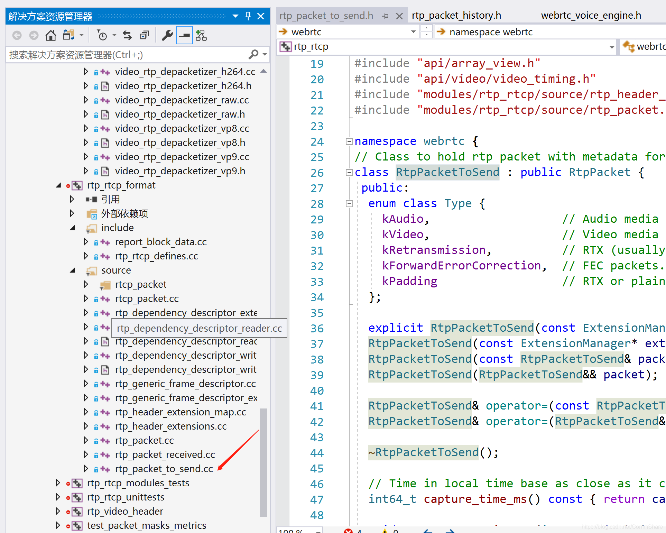Click the header file icon of video_rtp_depacketizer_h264.h
666x533 pixels.
(105, 86)
